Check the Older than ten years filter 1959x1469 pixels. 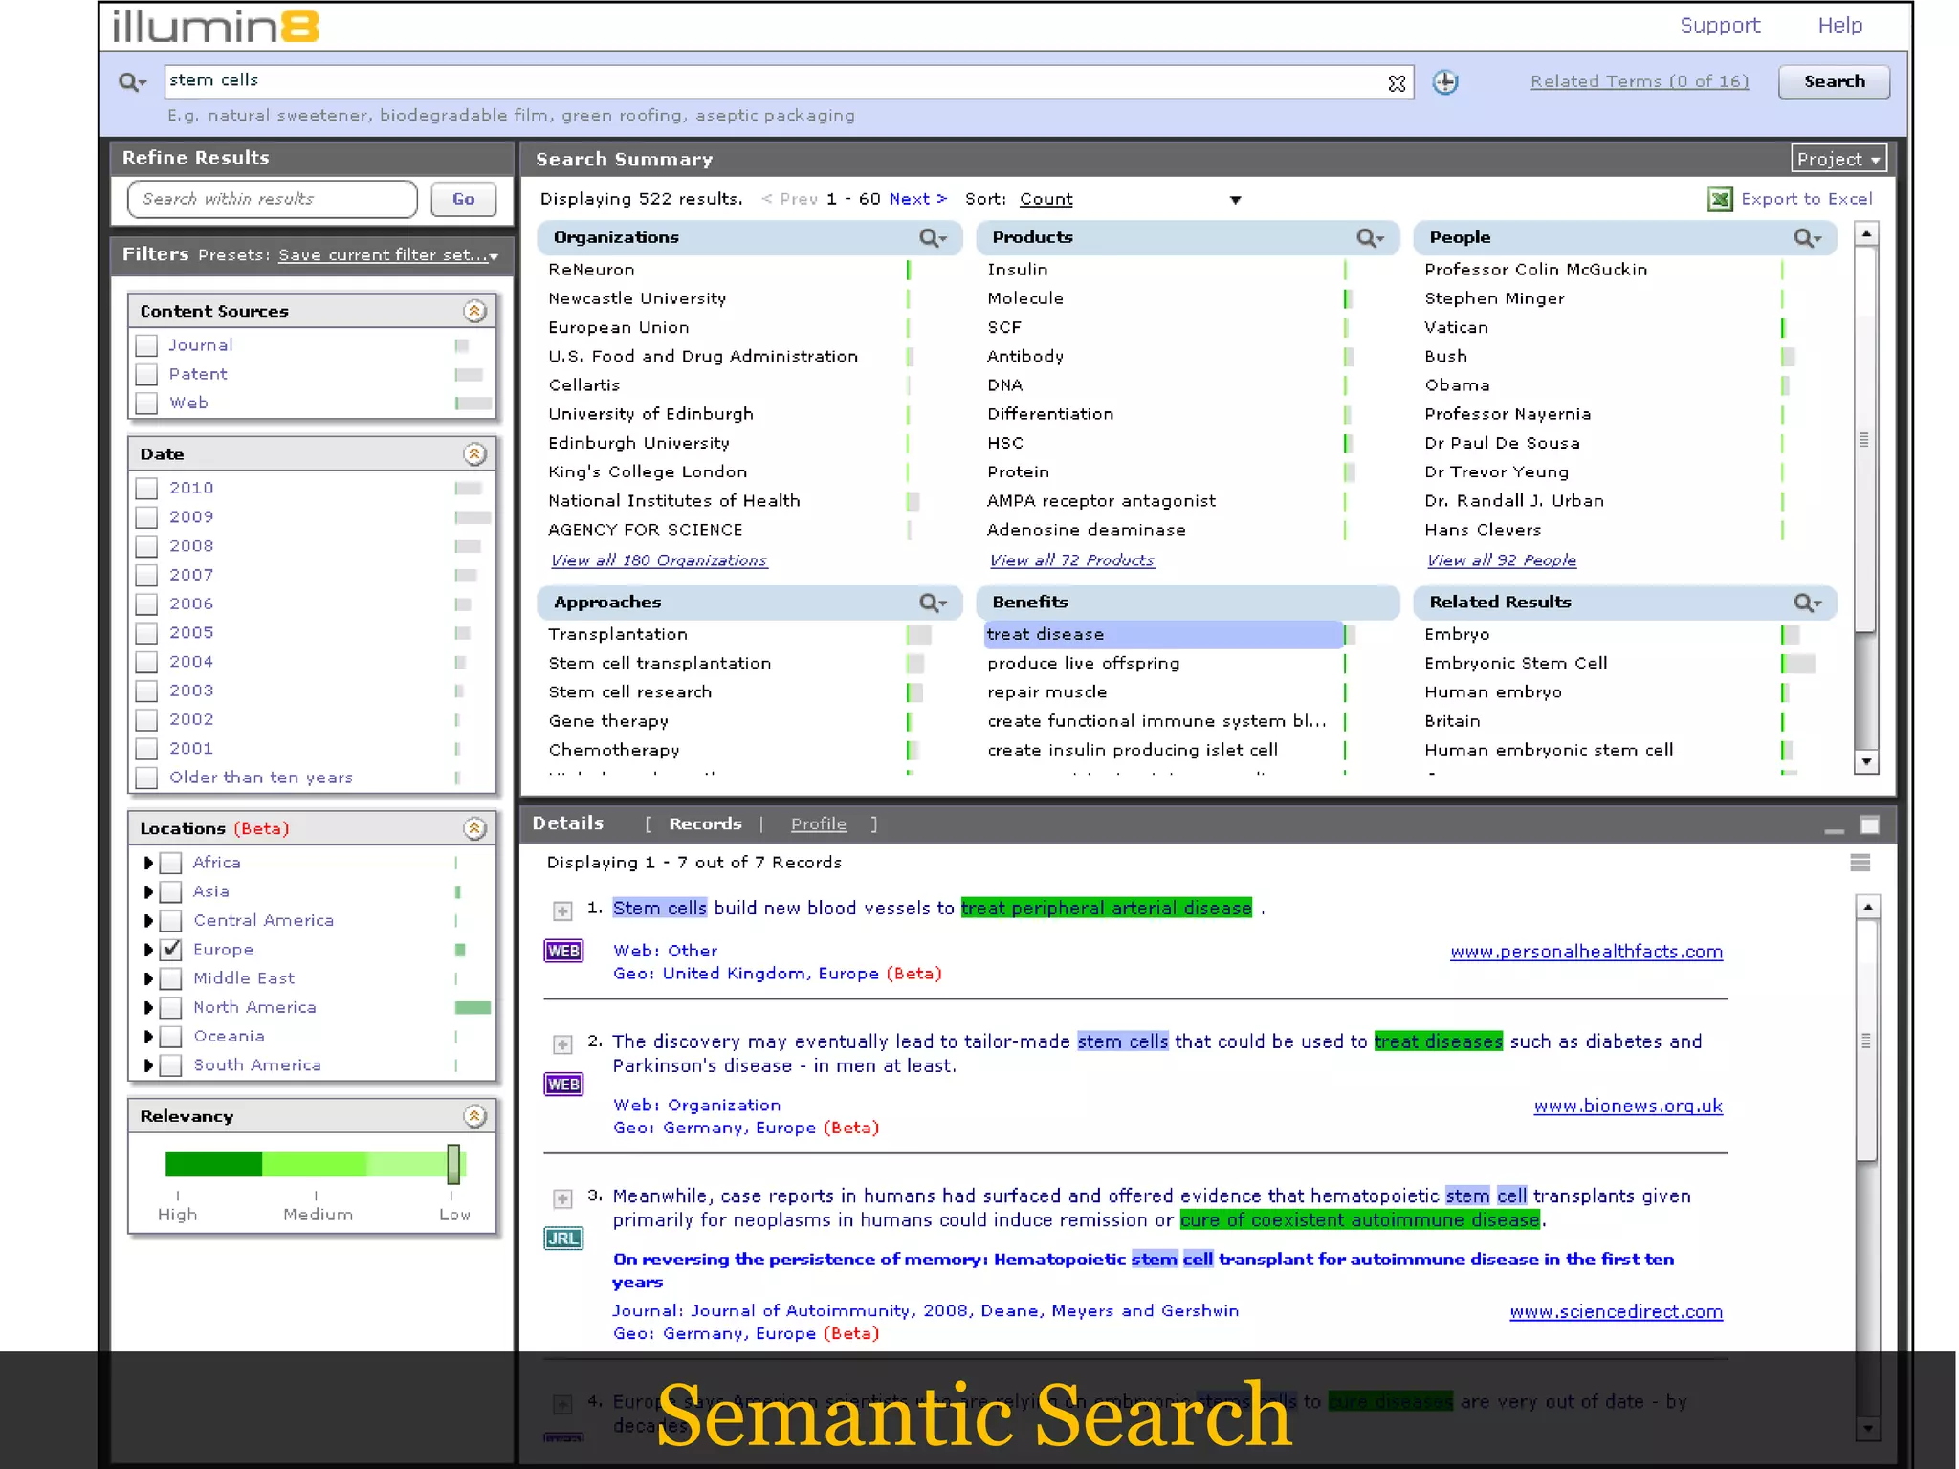(x=146, y=778)
